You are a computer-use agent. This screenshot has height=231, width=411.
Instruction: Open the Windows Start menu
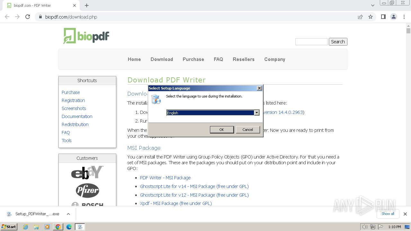[9, 227]
